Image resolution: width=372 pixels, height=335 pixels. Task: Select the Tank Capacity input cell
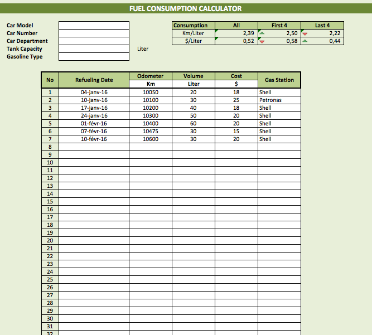point(94,49)
